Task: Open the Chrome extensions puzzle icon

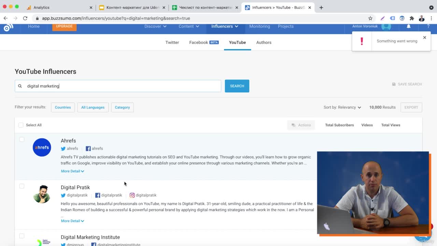Action: [x=412, y=18]
